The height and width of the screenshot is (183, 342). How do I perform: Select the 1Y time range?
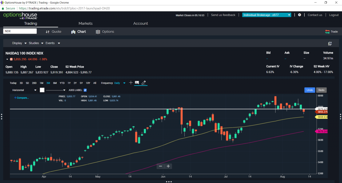(x=69, y=83)
